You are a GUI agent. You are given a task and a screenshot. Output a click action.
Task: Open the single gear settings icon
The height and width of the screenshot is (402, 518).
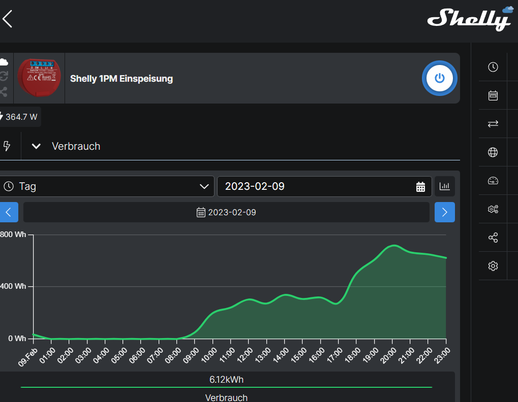pyautogui.click(x=493, y=266)
